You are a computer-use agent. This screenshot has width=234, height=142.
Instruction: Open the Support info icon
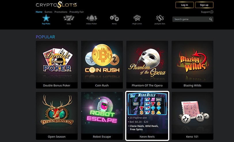click(x=212, y=12)
